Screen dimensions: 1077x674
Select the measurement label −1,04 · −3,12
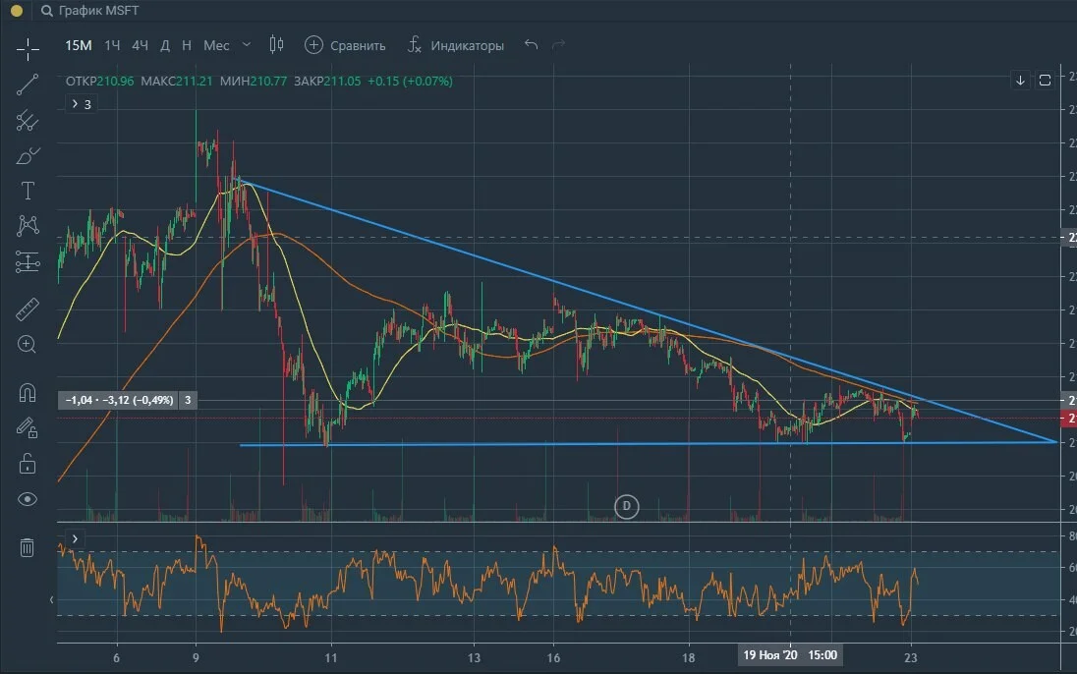pos(119,400)
